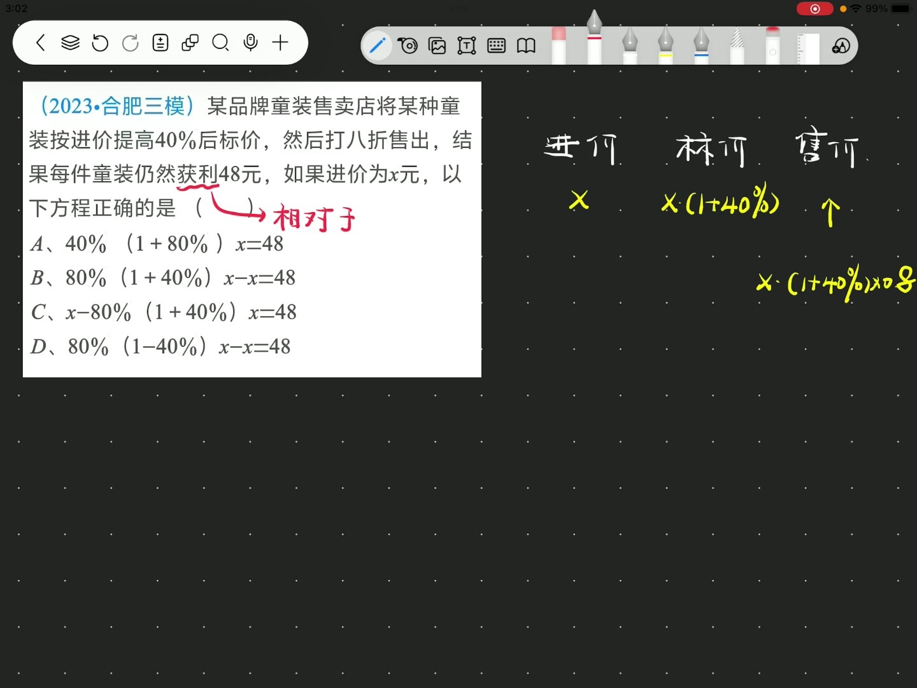Tap the back chevron arrow
The width and height of the screenshot is (917, 688).
[41, 43]
